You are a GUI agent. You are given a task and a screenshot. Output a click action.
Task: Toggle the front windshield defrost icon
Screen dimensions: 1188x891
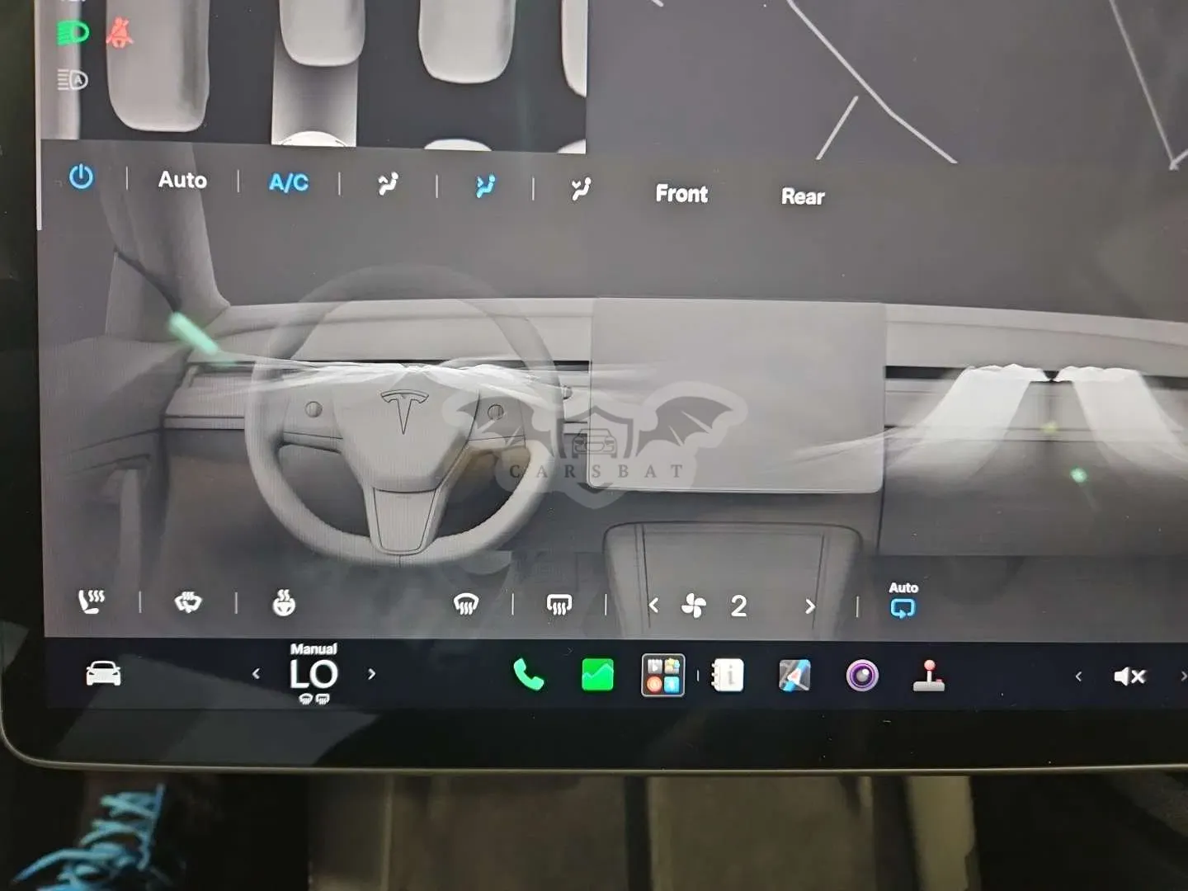pos(466,605)
